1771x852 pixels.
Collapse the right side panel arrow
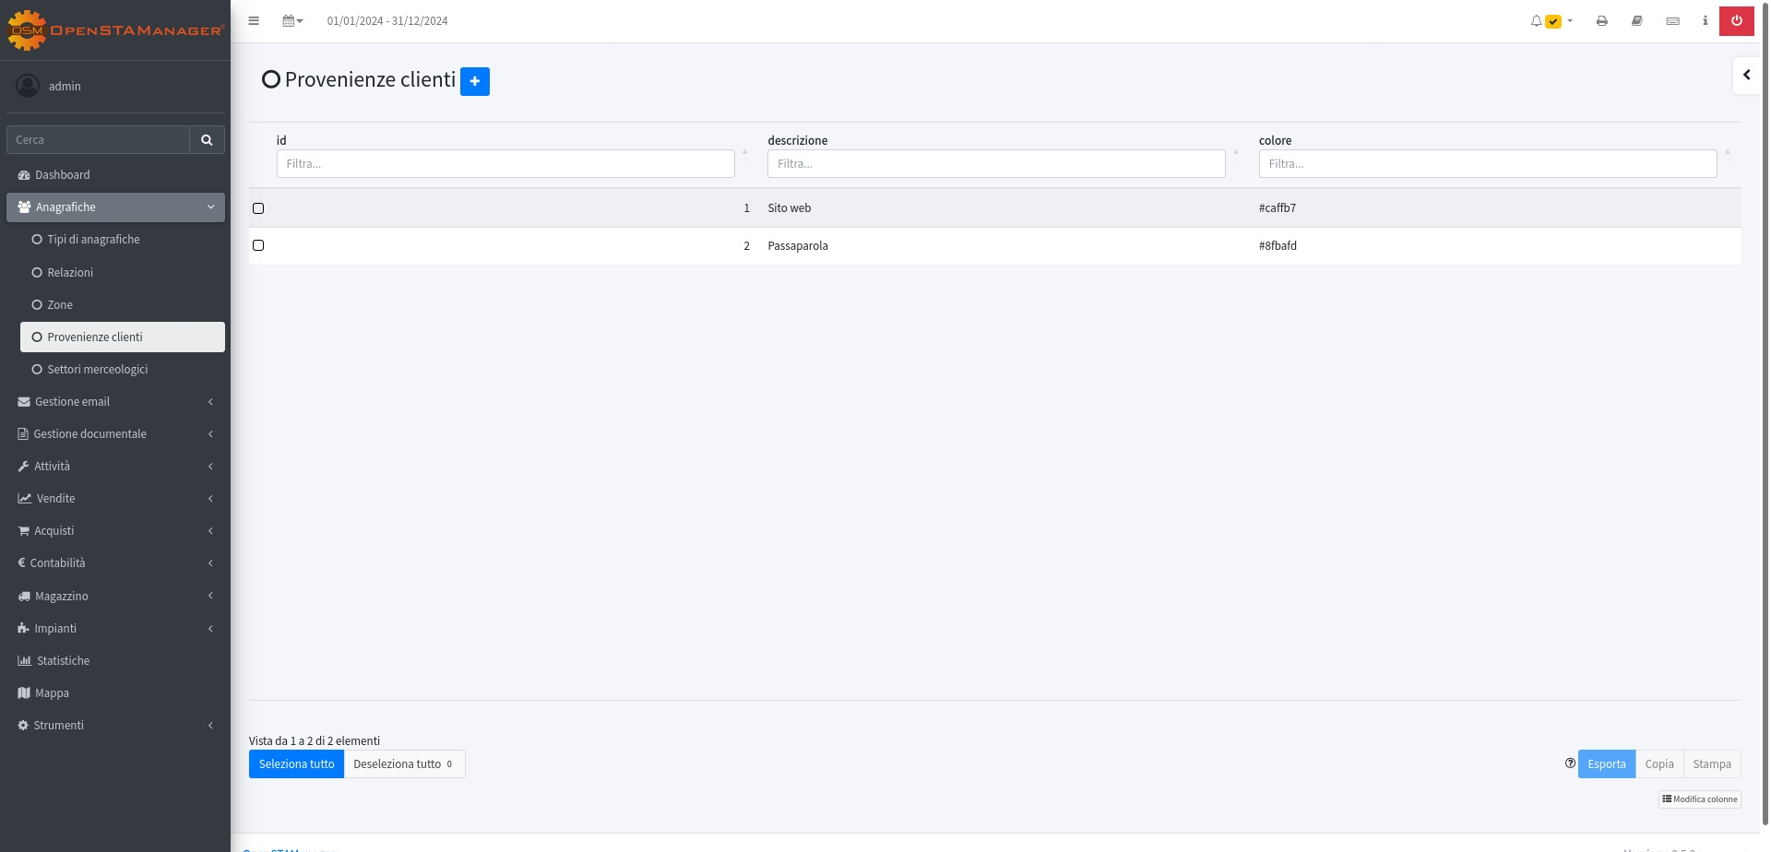point(1746,76)
